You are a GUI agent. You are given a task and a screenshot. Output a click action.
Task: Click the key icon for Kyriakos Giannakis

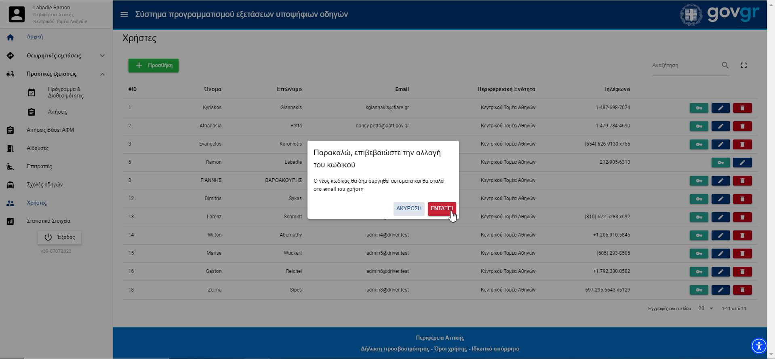[699, 108]
